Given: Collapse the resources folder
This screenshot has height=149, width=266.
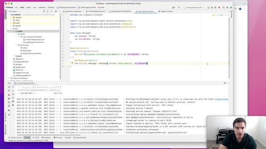Looking at the screenshot, I should (16, 45).
